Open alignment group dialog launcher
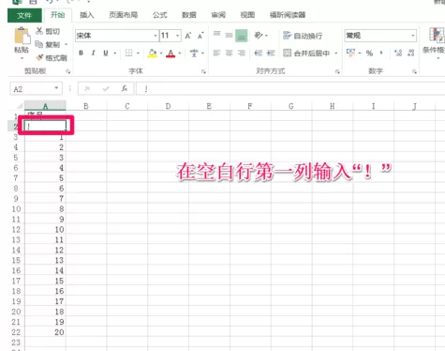Image resolution: width=445 pixels, height=351 pixels. click(x=337, y=72)
